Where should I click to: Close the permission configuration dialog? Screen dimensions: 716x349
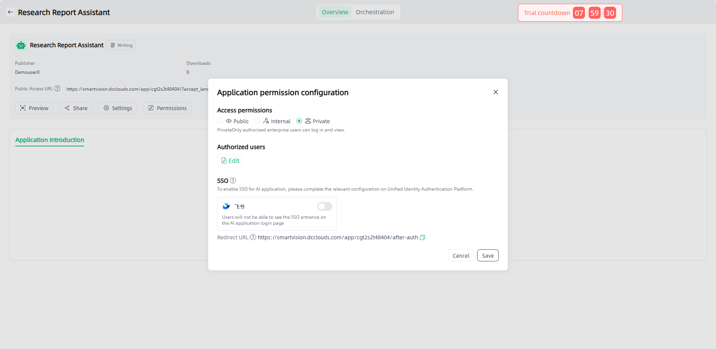(x=495, y=92)
